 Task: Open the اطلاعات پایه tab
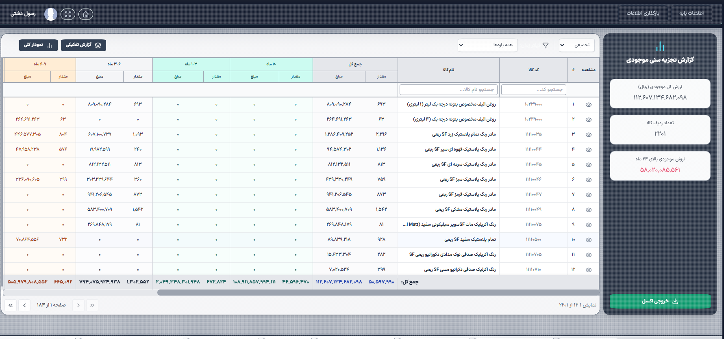pos(691,13)
